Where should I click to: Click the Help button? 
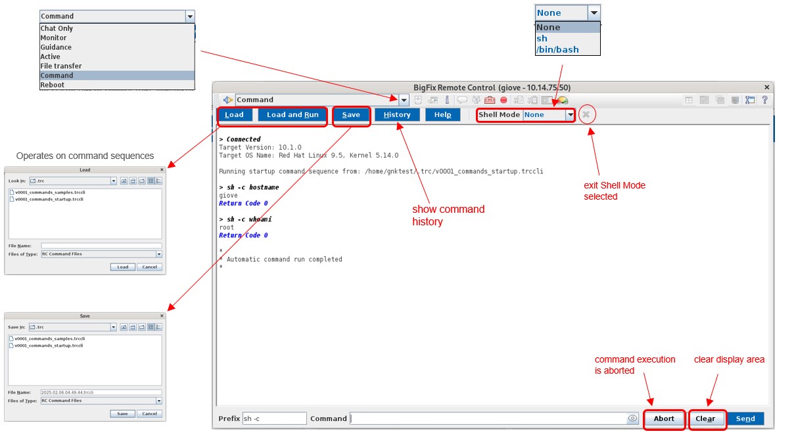pos(443,114)
